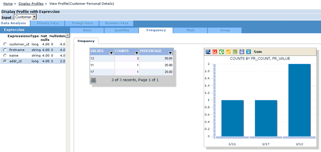Screen dimensions: 321x152
Task: Select the firstname radio button
Action: pyautogui.click(x=5, y=50)
